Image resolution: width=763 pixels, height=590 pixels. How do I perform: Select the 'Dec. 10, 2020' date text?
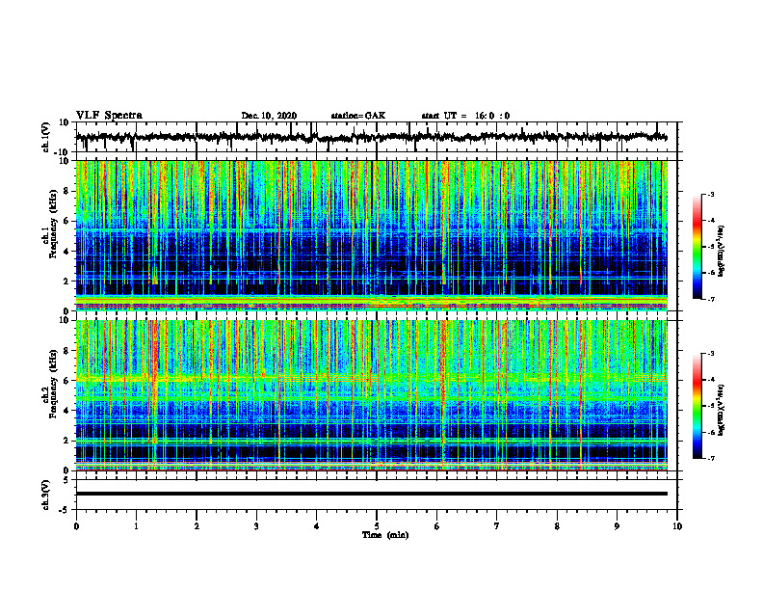tap(269, 116)
